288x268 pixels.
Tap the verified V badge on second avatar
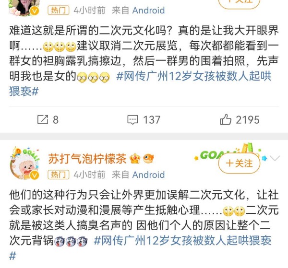34,175
